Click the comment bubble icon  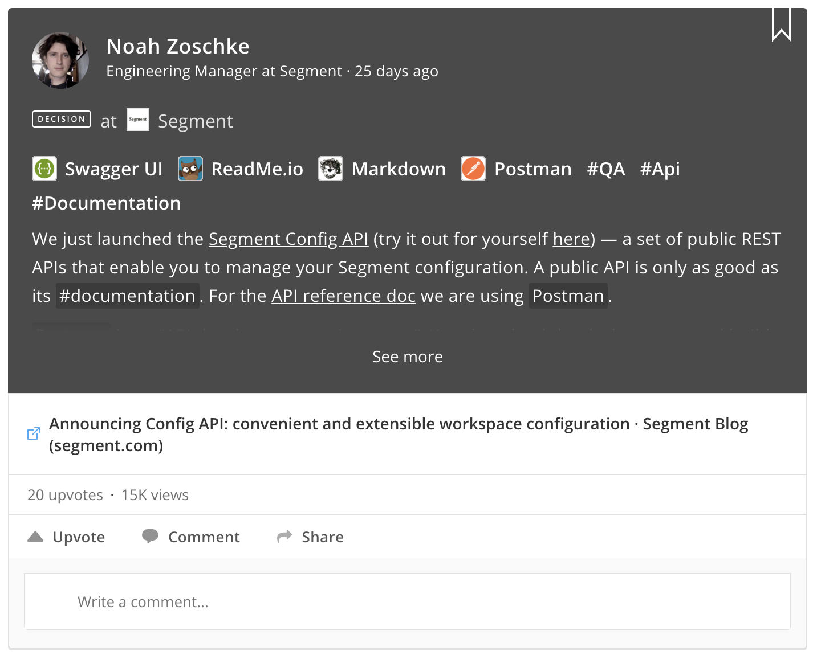150,537
